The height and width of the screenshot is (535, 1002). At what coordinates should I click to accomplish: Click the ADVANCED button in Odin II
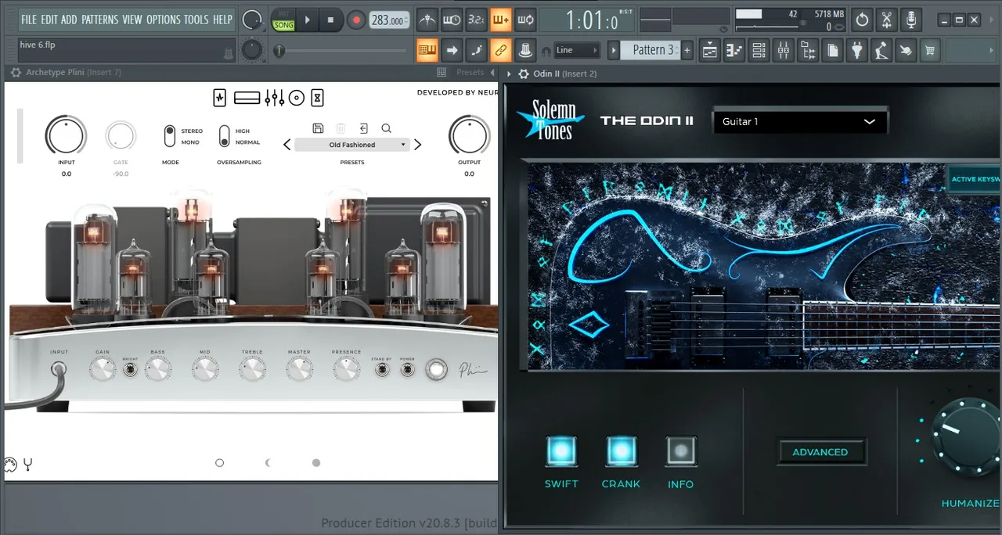(x=820, y=452)
